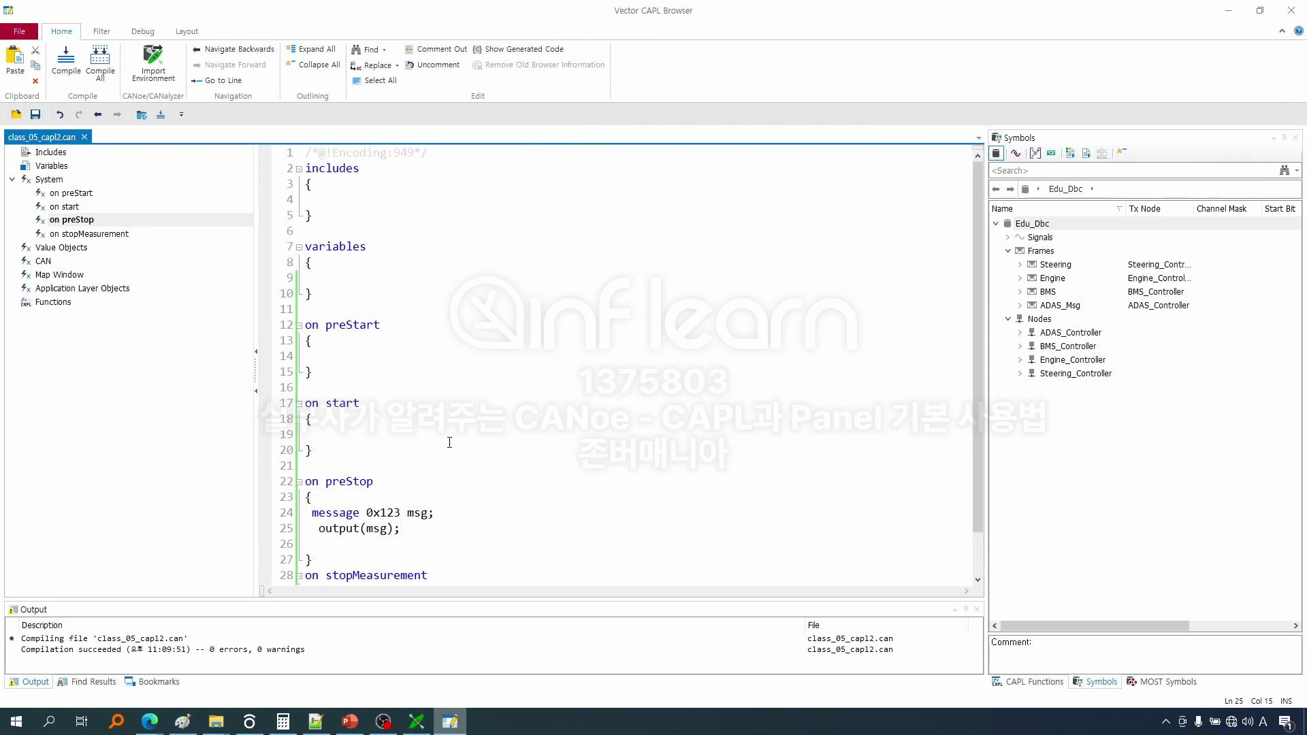Click the Save icon in the quick toolbar

35,114
